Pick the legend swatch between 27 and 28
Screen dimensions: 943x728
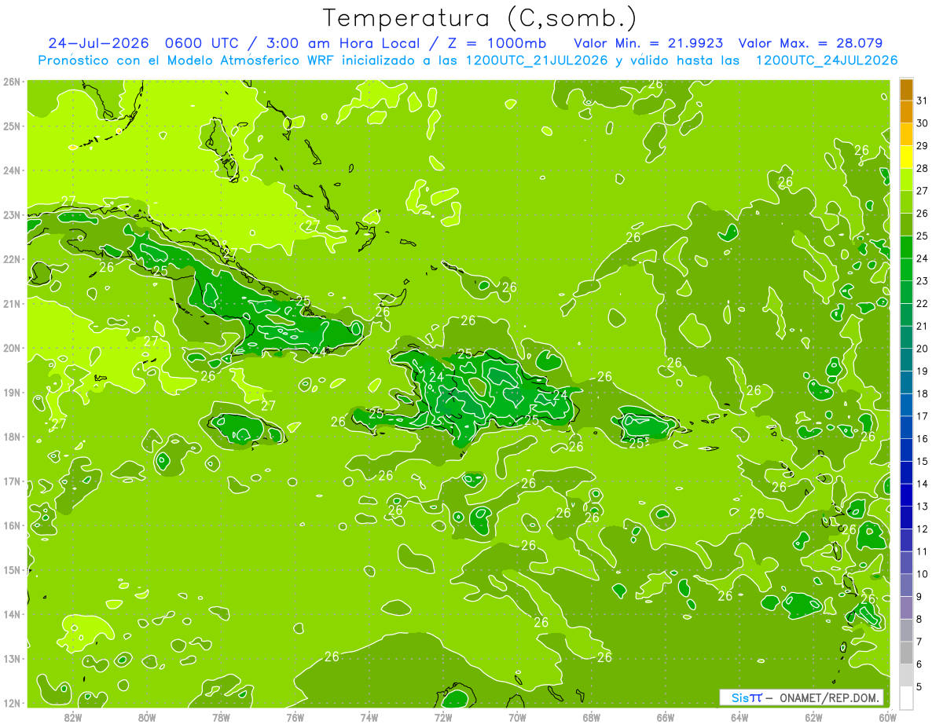point(906,180)
